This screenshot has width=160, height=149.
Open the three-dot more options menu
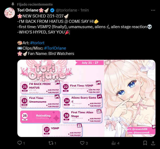(153, 10)
